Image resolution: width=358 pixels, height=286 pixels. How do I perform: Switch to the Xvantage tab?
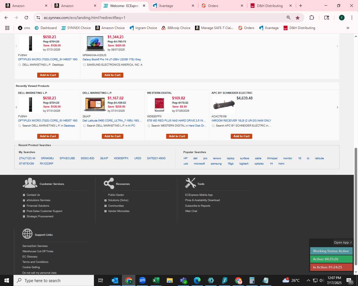173,6
